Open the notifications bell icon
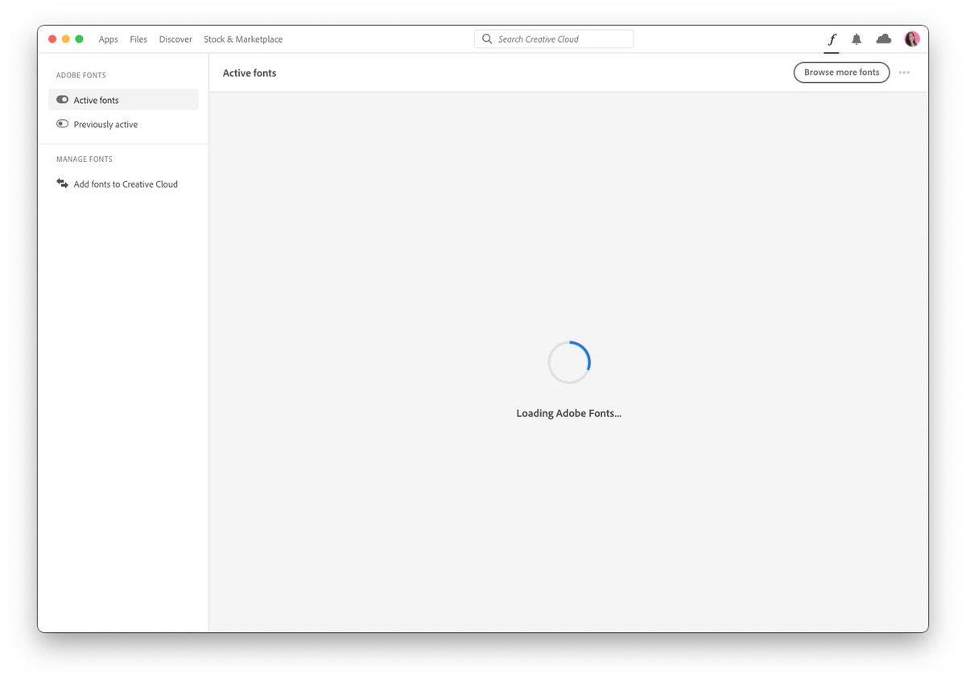The image size is (966, 682). 857,39
